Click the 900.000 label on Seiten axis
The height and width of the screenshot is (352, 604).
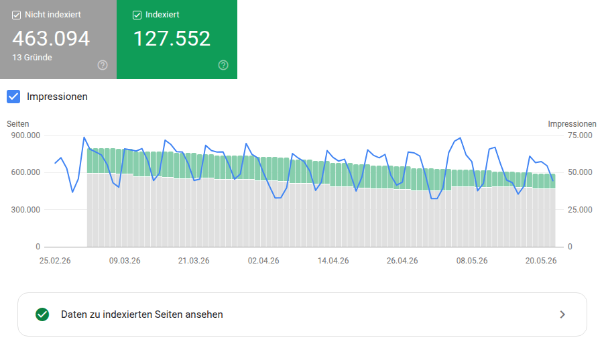(25, 135)
